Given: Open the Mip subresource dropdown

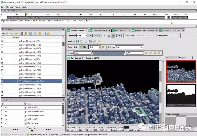Looking at the screenshot, I should click(x=148, y=36).
